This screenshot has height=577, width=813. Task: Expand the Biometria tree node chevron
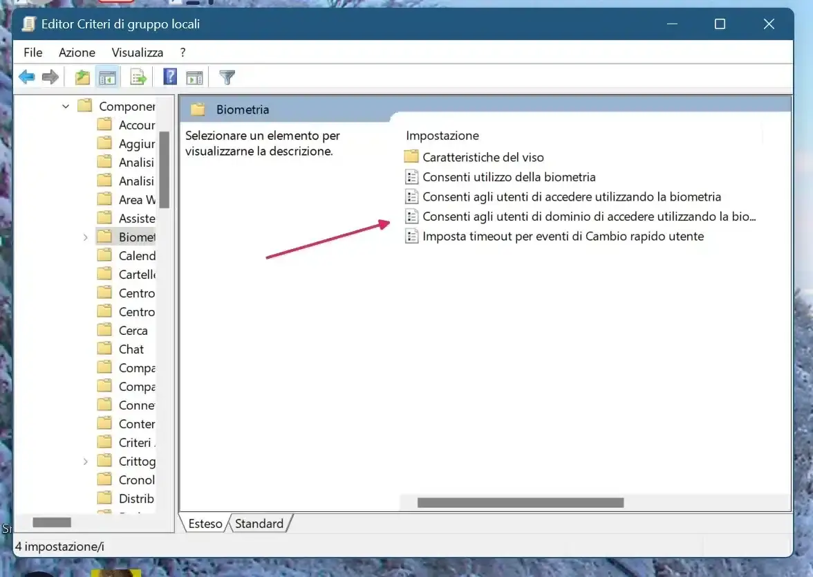[86, 237]
